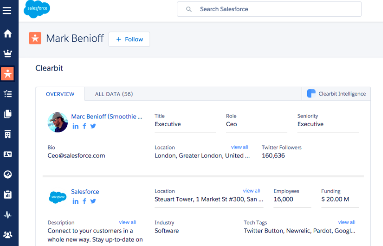Open the Reports clipboard icon in sidebar

pos(8,194)
